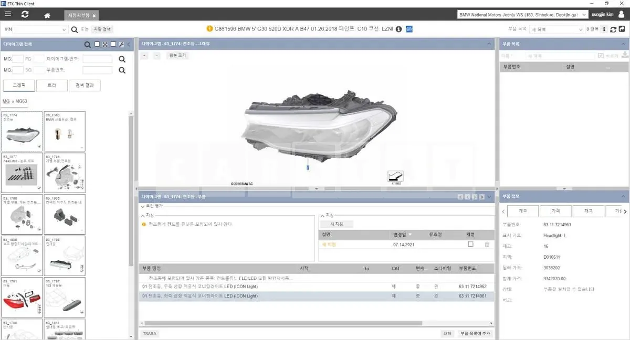Click the TSARA button
Viewport: 630px width, 340px height.
point(150,333)
